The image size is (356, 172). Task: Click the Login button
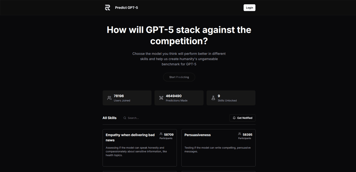[249, 8]
